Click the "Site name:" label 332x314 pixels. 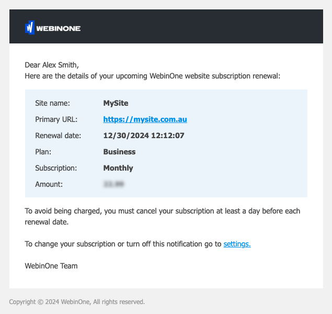click(52, 103)
